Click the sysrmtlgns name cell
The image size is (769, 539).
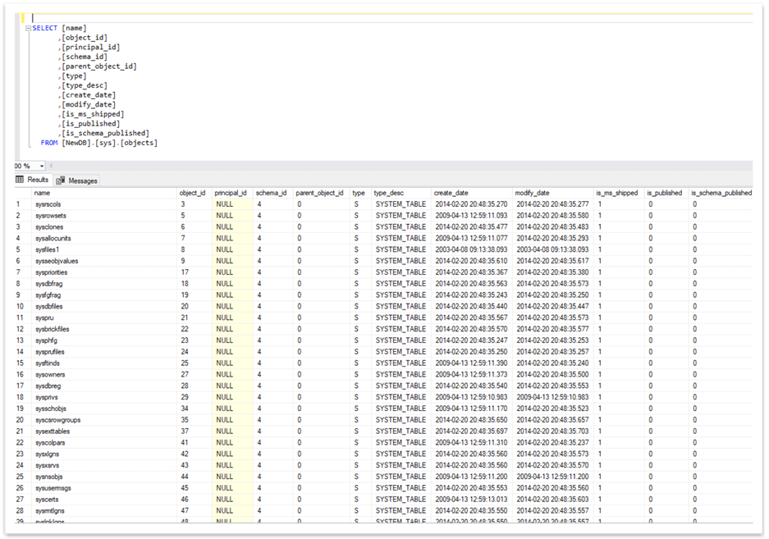click(105, 510)
